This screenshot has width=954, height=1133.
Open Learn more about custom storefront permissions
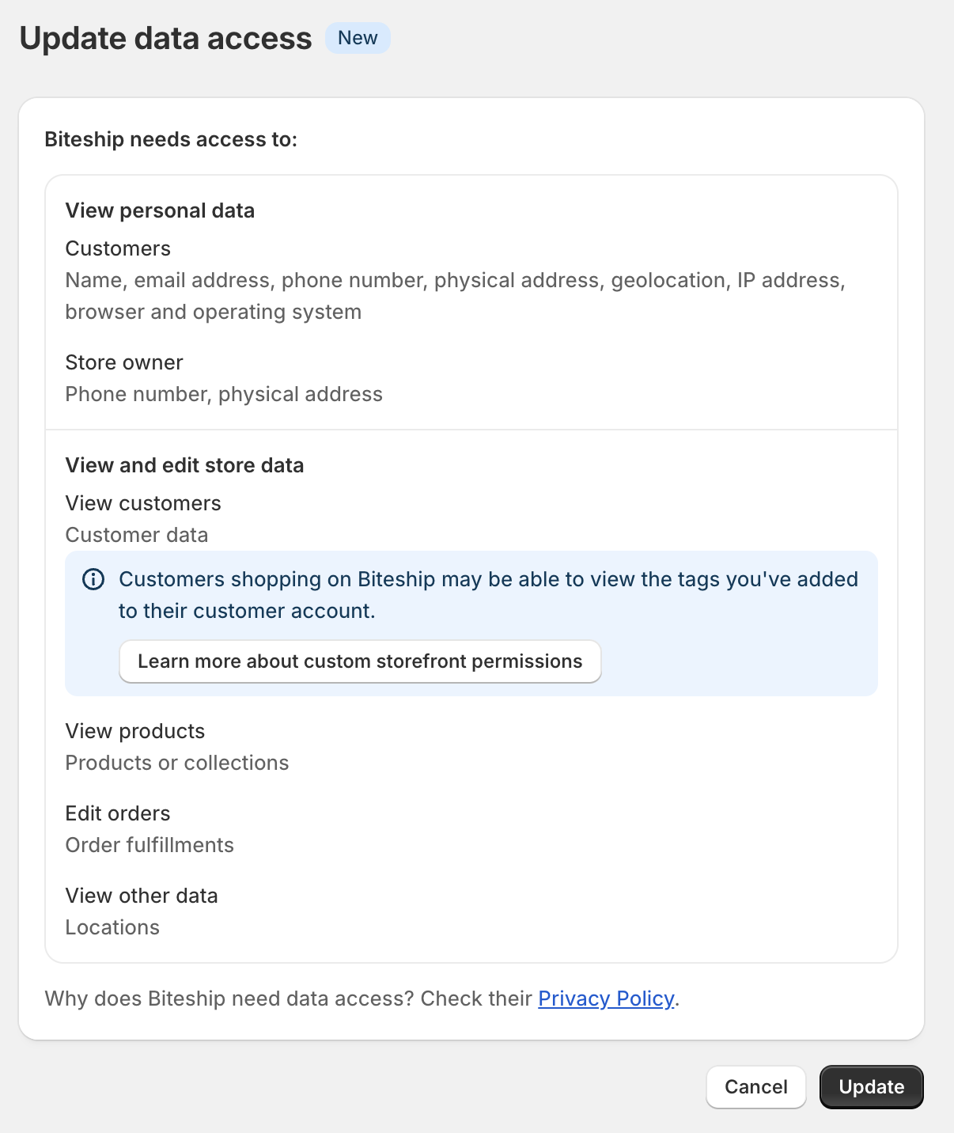click(x=360, y=661)
